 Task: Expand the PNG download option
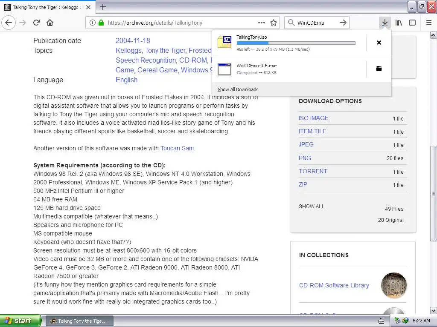click(305, 158)
